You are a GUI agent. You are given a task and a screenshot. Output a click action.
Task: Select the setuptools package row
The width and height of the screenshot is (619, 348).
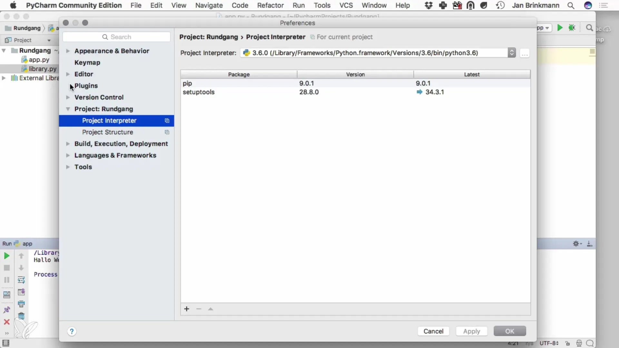click(x=355, y=92)
